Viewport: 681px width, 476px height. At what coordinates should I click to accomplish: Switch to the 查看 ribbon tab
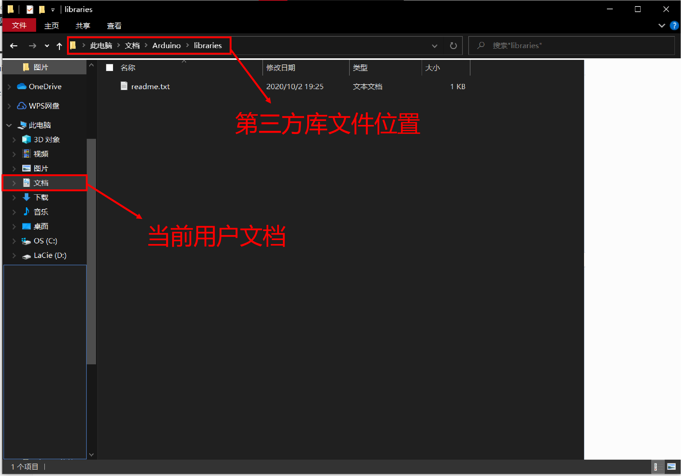point(114,26)
